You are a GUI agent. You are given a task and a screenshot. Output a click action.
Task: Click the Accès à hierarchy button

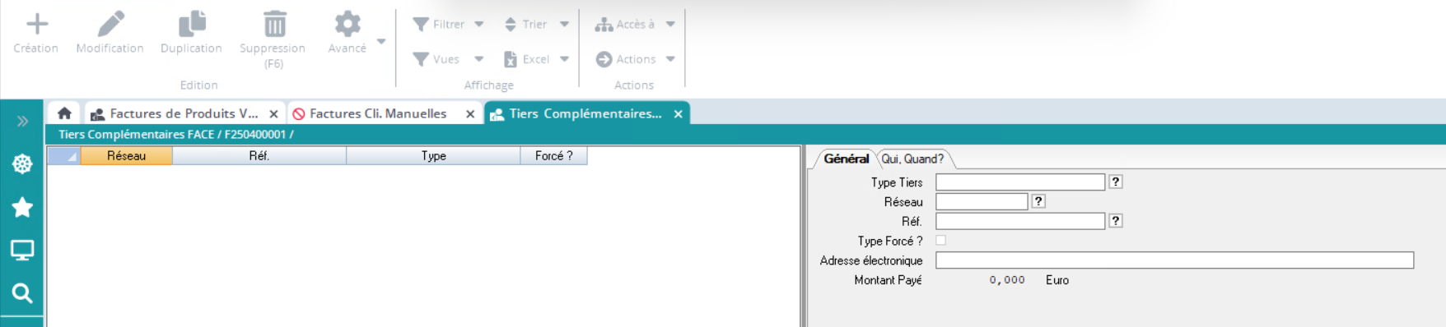click(625, 25)
